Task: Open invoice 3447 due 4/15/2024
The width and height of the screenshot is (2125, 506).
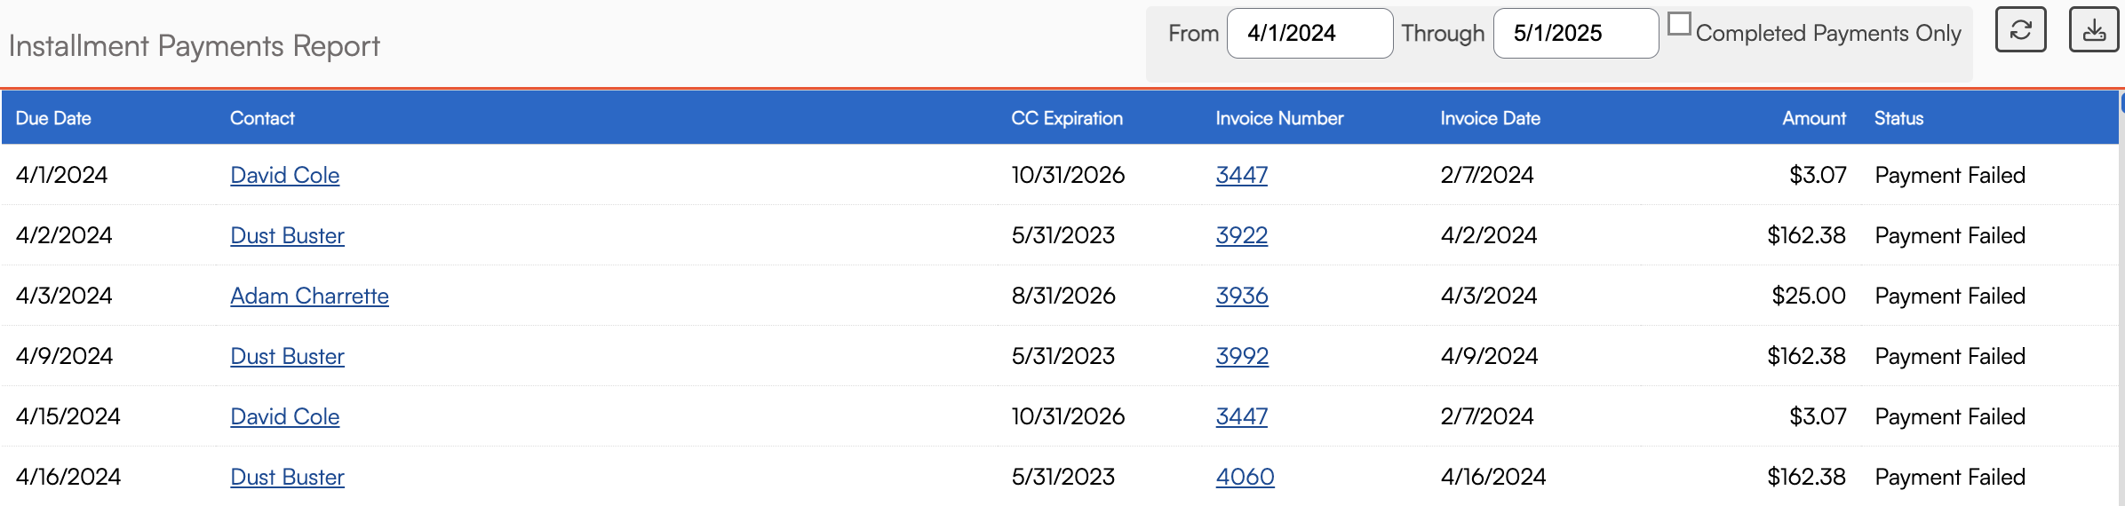Action: [1241, 416]
